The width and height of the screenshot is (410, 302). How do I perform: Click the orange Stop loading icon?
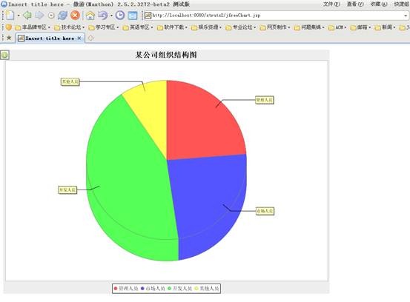pyautogui.click(x=76, y=16)
